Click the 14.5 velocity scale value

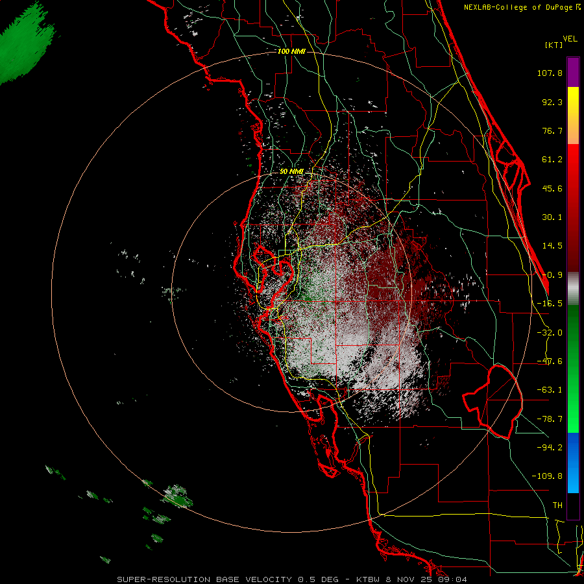[552, 246]
